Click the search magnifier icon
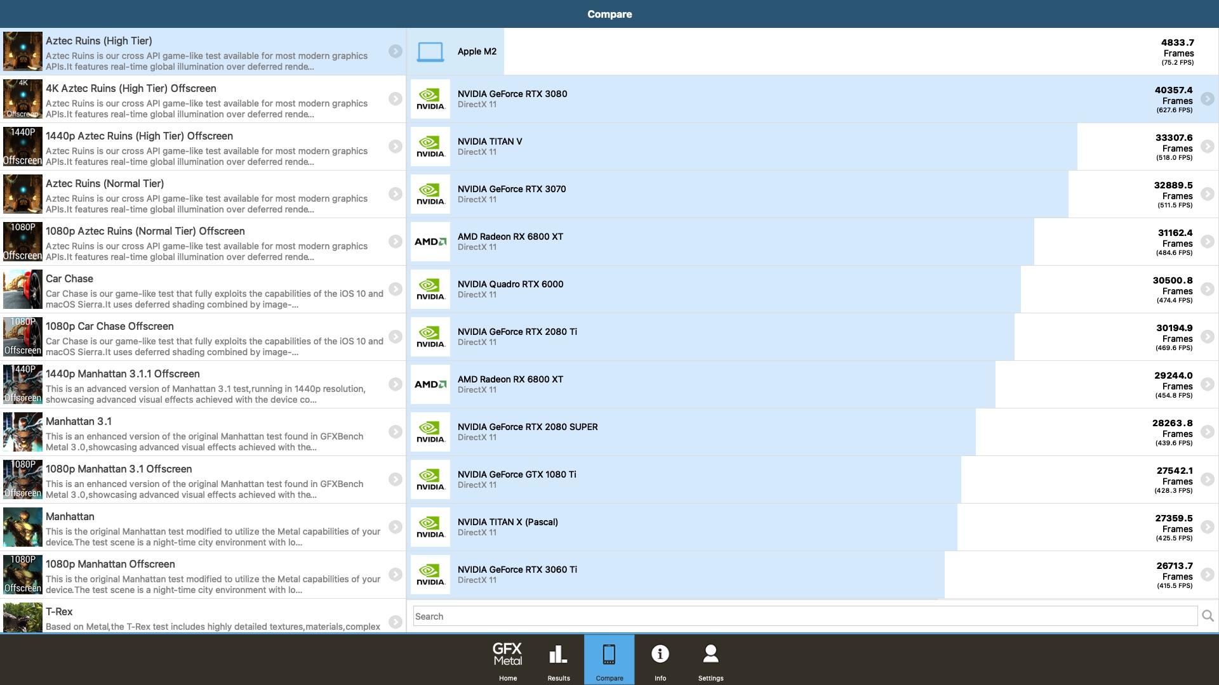Viewport: 1219px width, 685px height. (x=1208, y=616)
